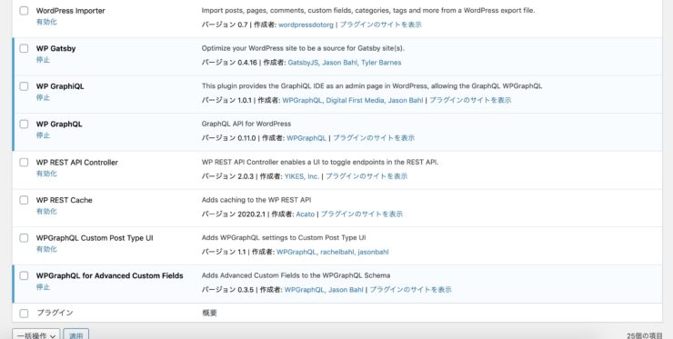
Task: Visit plugin site for WP REST Cache
Action: (x=362, y=214)
